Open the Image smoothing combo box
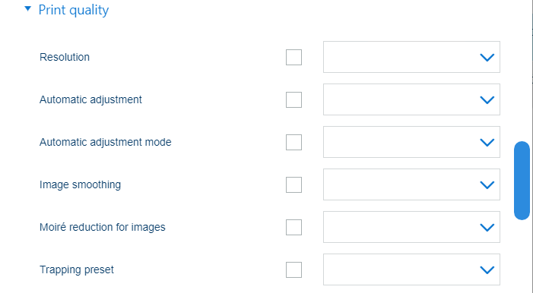The height and width of the screenshot is (293, 533). tap(411, 184)
